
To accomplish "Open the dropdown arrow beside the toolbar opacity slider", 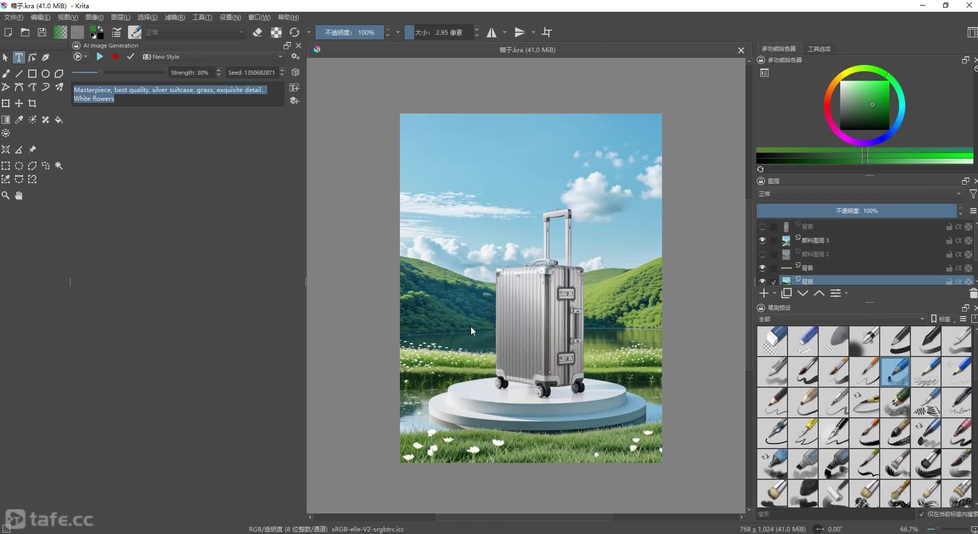I will point(398,33).
